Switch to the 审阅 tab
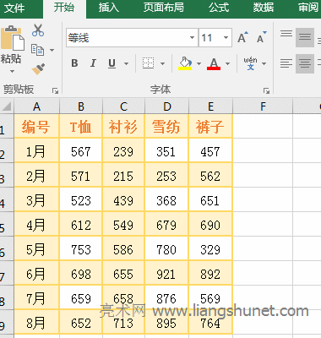 click(x=308, y=8)
